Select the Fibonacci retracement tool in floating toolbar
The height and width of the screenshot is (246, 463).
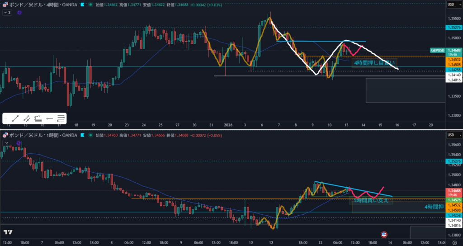[x=27, y=119]
